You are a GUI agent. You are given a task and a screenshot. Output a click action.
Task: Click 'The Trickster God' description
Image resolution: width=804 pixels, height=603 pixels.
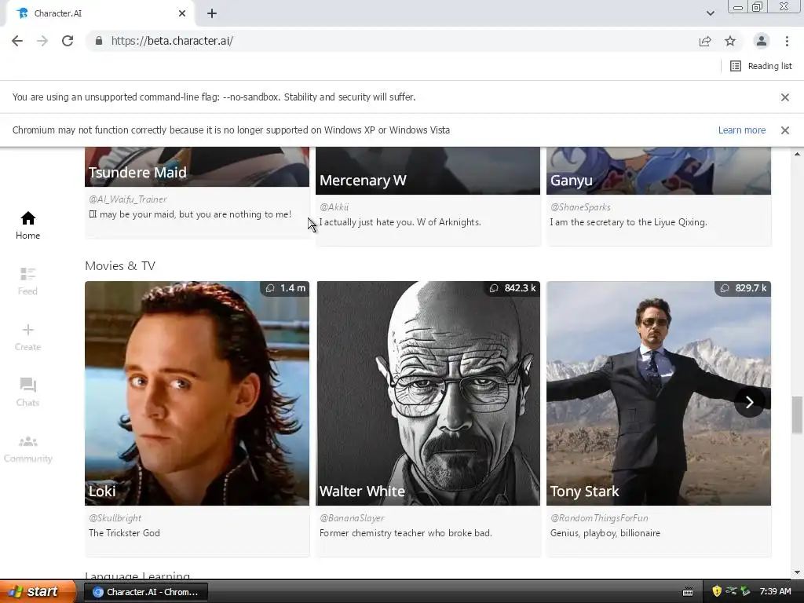(124, 533)
